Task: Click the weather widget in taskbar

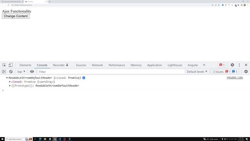Action: pos(211,139)
